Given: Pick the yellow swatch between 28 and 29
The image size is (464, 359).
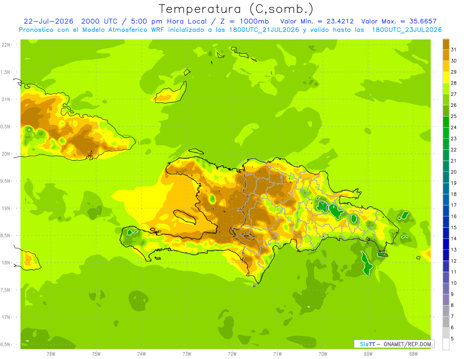Looking at the screenshot, I should point(446,77).
